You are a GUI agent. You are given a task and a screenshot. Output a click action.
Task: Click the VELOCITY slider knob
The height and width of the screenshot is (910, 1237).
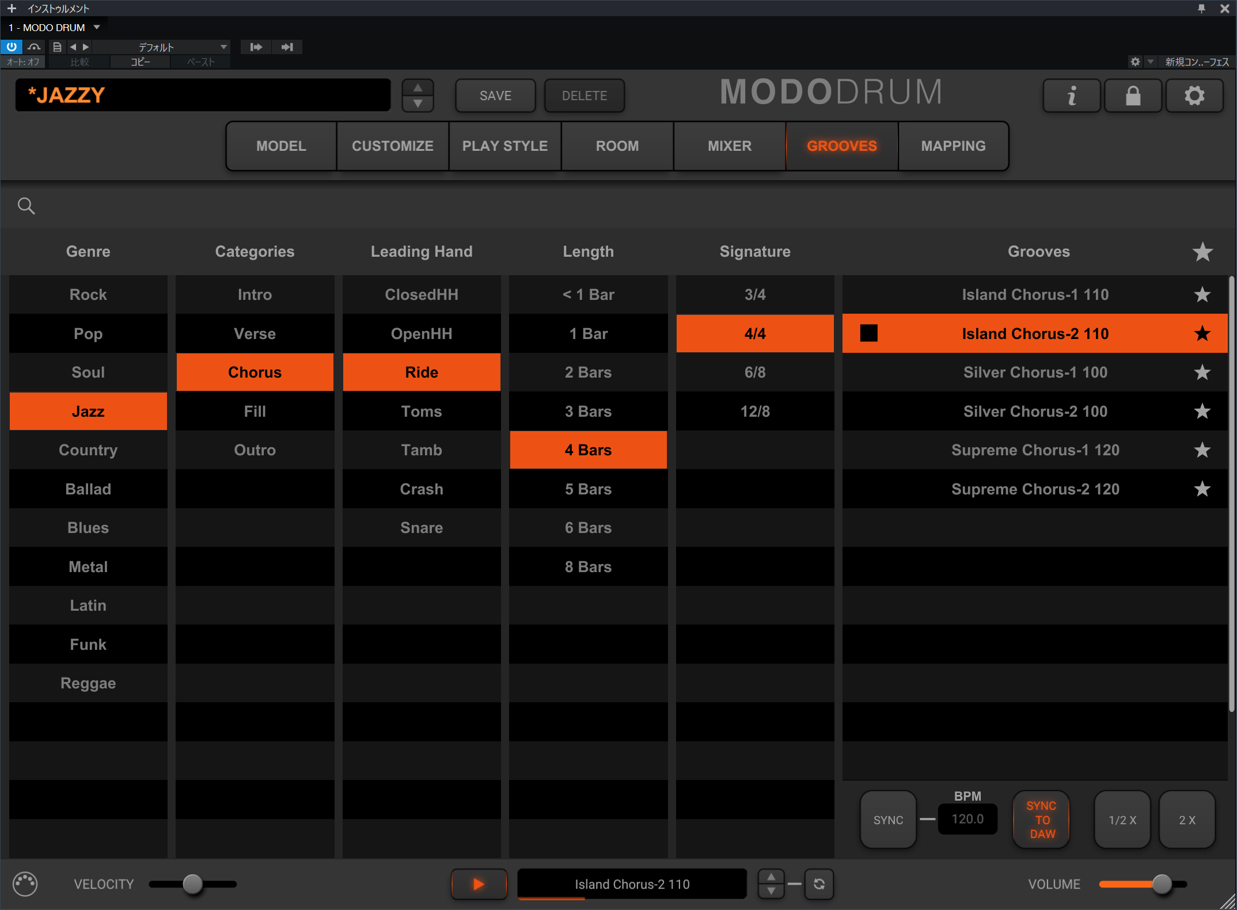pyautogui.click(x=192, y=884)
